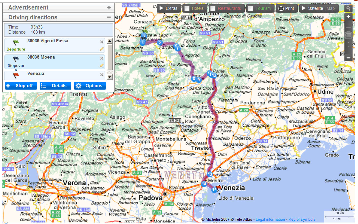
Task: Click the waypoint list scroll-down arrow
Action: 110,77
